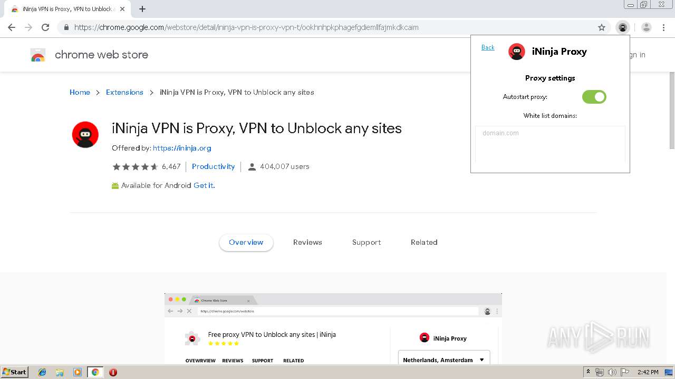Show hidden system tray icons

(x=588, y=372)
